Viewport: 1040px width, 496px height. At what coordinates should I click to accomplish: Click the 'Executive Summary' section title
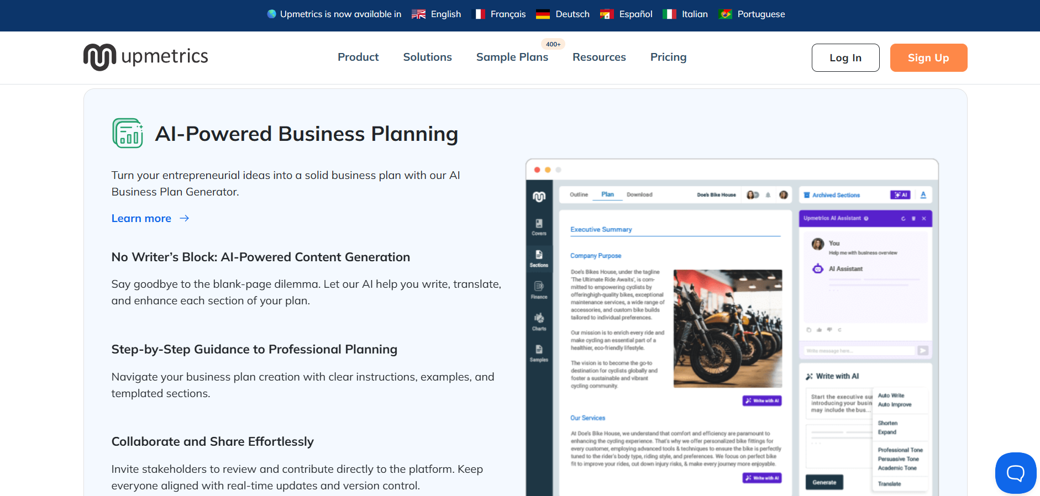click(601, 229)
